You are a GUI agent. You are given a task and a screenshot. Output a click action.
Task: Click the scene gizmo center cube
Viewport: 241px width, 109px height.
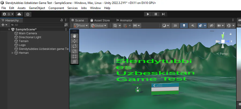point(223,41)
